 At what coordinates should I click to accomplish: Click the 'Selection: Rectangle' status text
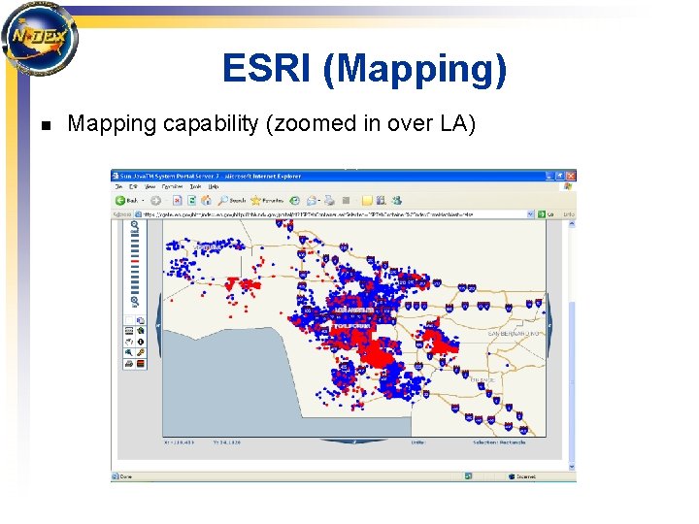point(499,442)
